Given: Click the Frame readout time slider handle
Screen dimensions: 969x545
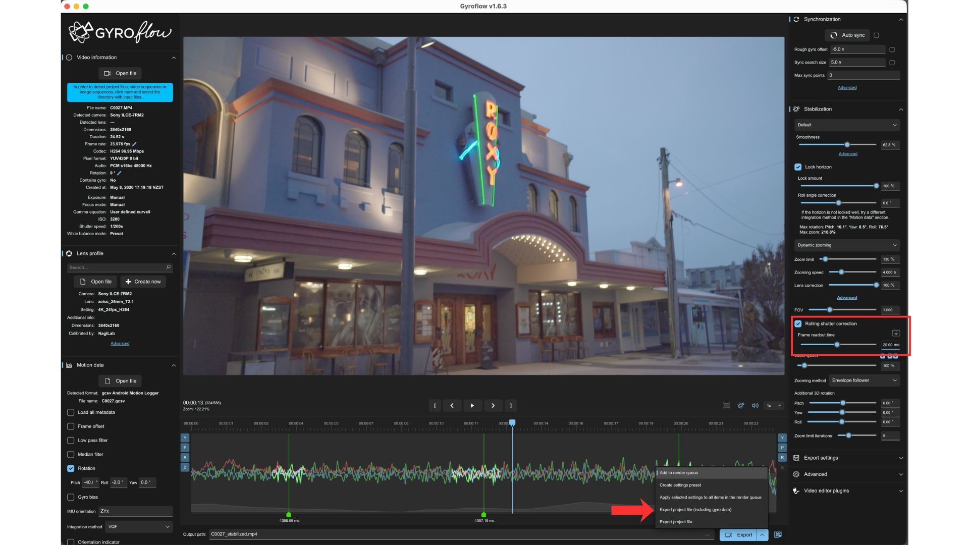Looking at the screenshot, I should (837, 345).
